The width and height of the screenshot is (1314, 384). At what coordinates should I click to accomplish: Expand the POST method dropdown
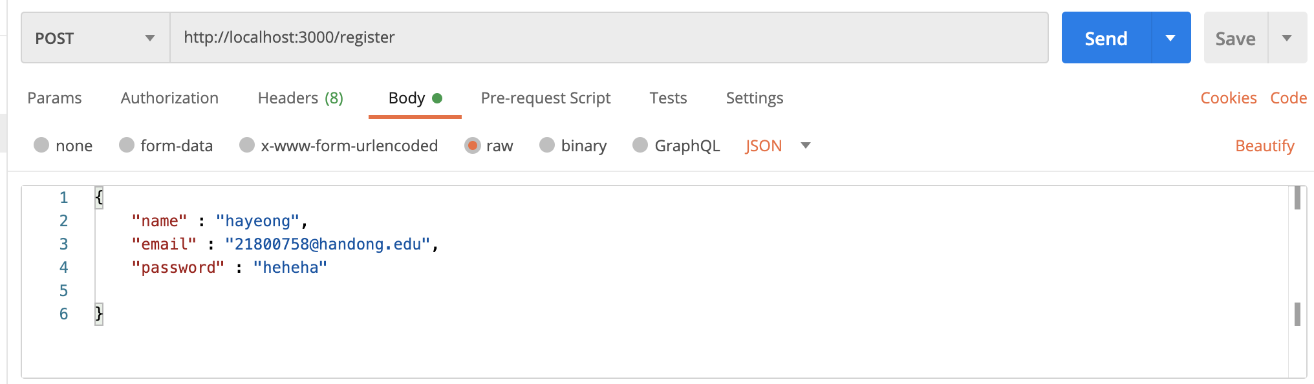click(96, 38)
